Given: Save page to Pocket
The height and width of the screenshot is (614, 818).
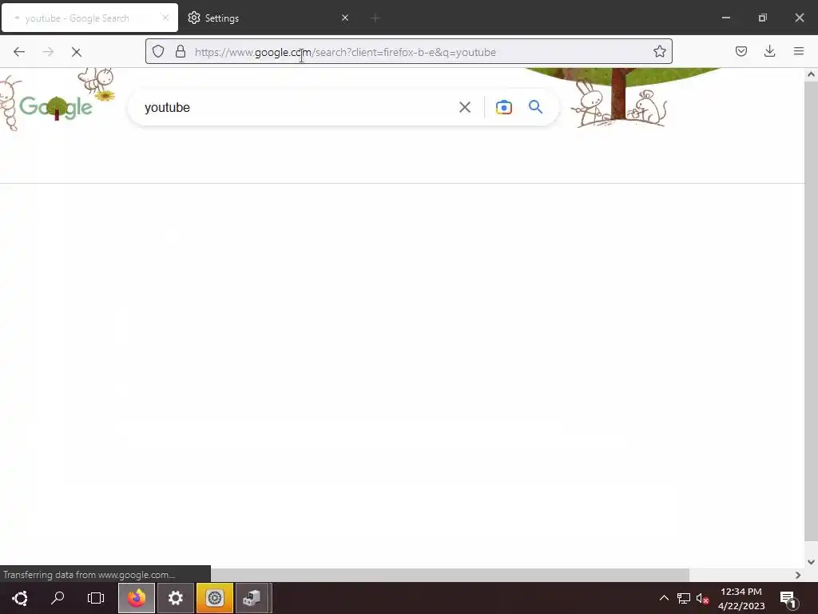Looking at the screenshot, I should 741,51.
